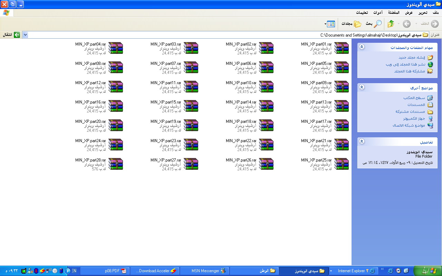
Task: Select the MIN_XP.part12.rar archive icon
Action: pos(116,87)
